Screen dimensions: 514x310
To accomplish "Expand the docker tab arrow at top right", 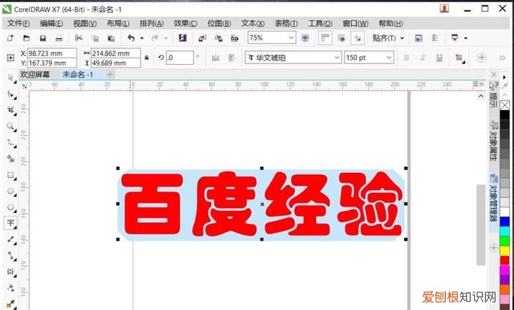I will [504, 77].
